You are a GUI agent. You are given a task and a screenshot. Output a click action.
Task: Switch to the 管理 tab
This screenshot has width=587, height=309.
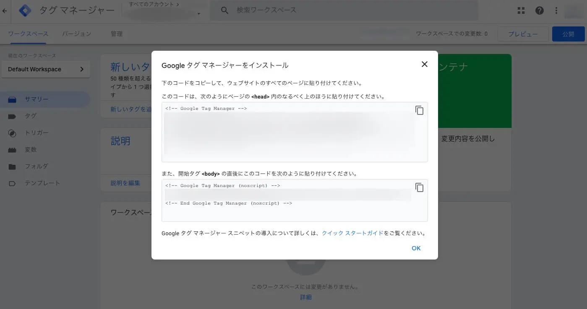click(117, 34)
